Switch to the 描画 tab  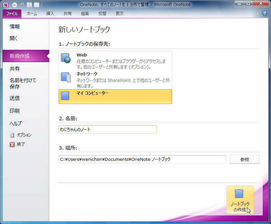[x=85, y=14]
